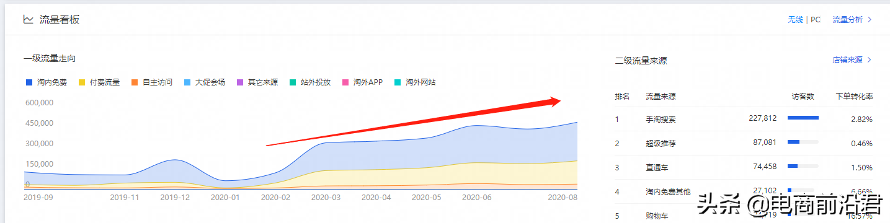Toggle the 淘内免费 legend series
This screenshot has height=223, width=890.
click(47, 82)
